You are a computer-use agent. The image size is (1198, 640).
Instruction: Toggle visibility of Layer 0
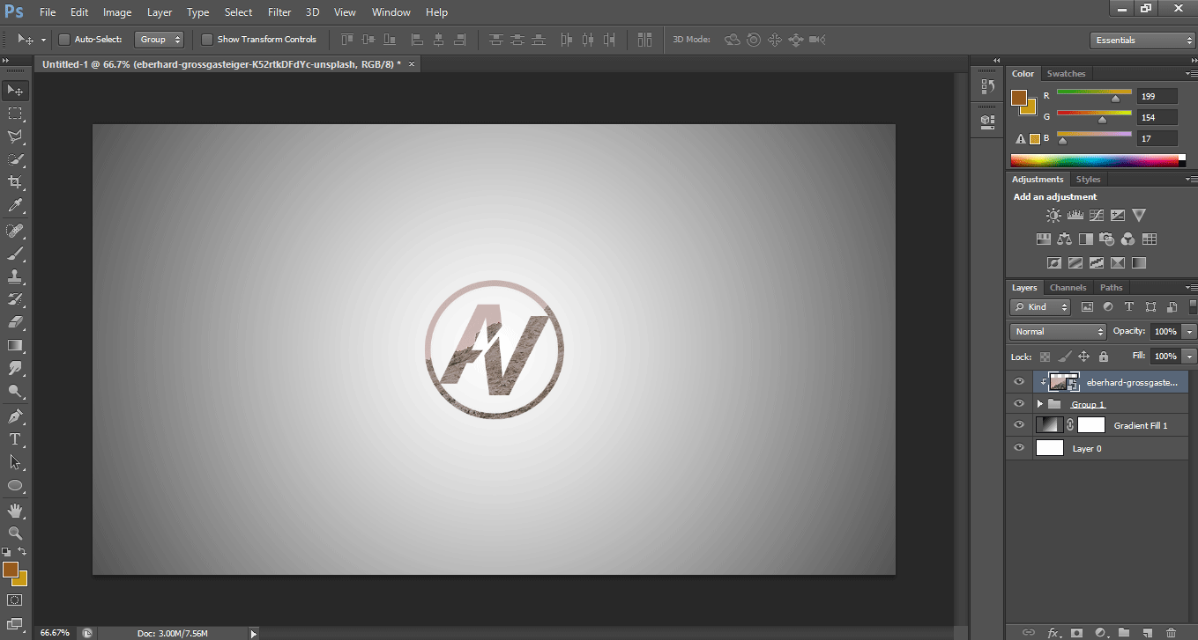click(x=1018, y=447)
